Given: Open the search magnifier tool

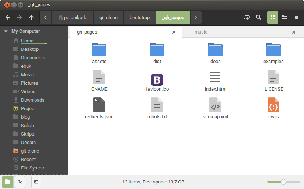Looking at the screenshot, I should [x=258, y=17].
